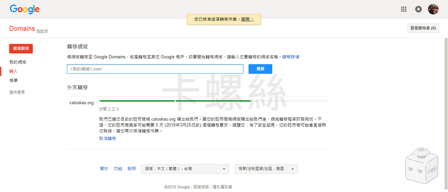Click the Domains logo text

pos(22,29)
